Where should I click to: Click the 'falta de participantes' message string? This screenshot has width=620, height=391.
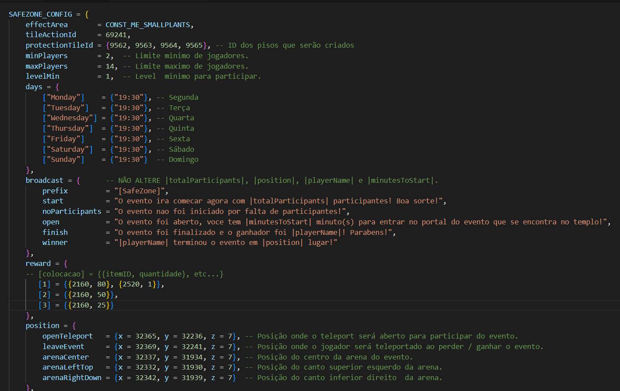(x=230, y=212)
